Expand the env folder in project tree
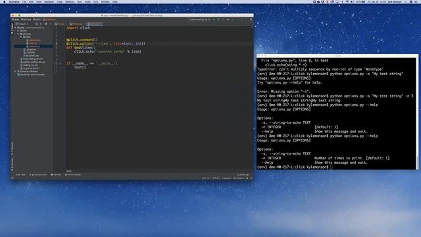The height and width of the screenshot is (237, 421). pyautogui.click(x=18, y=31)
